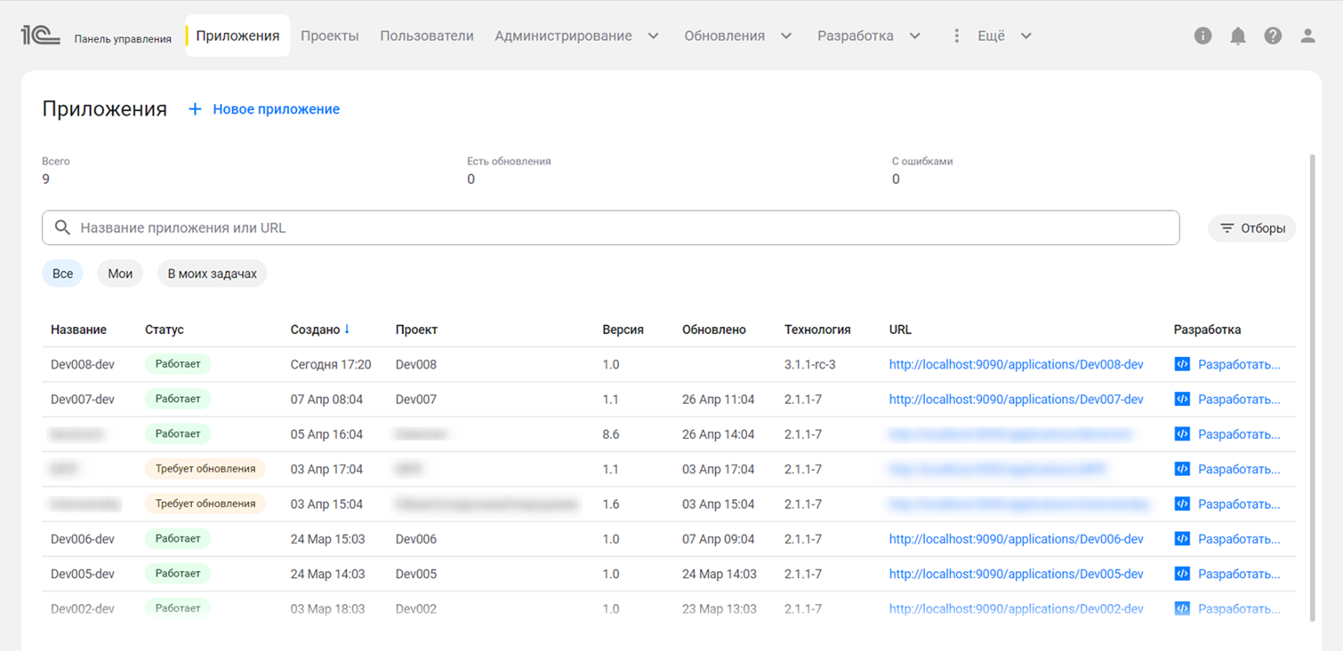Go to the Пользователи tab
Image resolution: width=1343 pixels, height=651 pixels.
[x=427, y=36]
